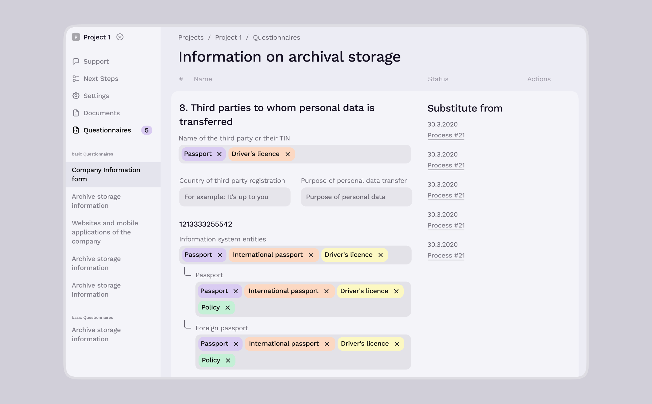Remove Passport tag under Foreign passport

[236, 344]
